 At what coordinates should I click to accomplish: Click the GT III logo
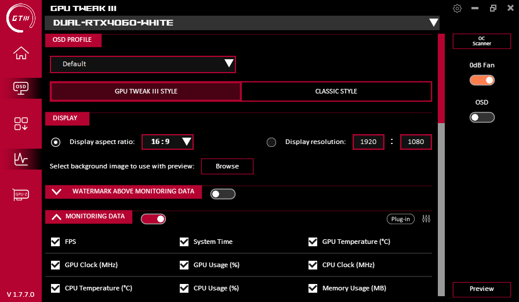(20, 18)
